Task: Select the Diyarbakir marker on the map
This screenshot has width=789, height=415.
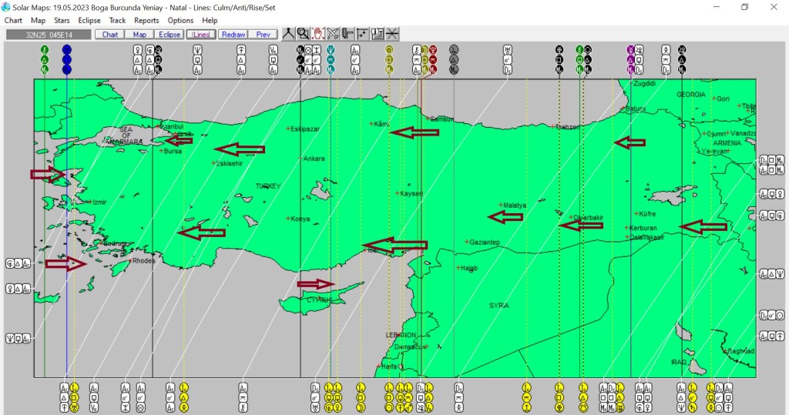Action: point(571,218)
